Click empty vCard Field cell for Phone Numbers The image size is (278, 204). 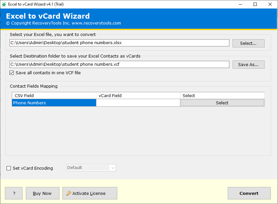tap(138, 103)
